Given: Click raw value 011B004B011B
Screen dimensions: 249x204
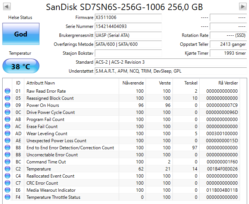Looking at the screenshot, I should tap(222, 190).
